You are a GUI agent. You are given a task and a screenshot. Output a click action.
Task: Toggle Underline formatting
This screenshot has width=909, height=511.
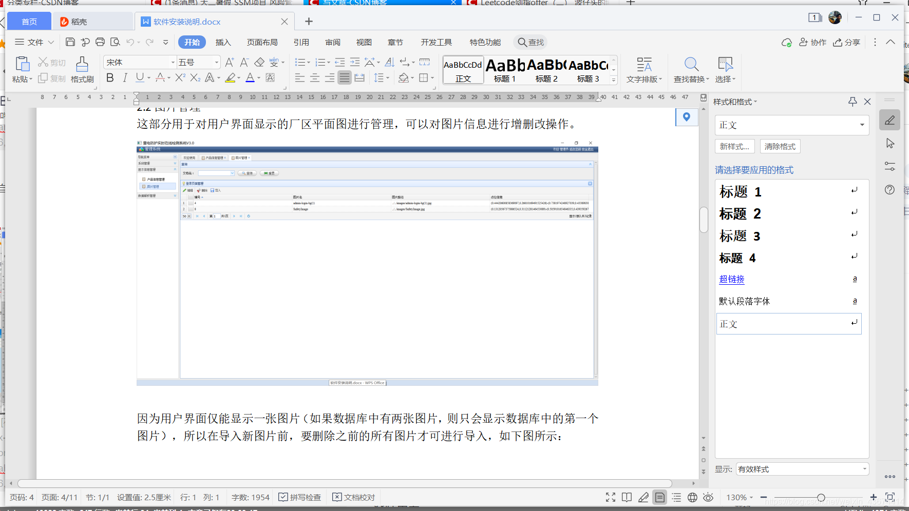click(140, 77)
